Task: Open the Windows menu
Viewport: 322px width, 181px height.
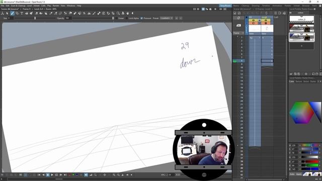Action: coord(71,6)
